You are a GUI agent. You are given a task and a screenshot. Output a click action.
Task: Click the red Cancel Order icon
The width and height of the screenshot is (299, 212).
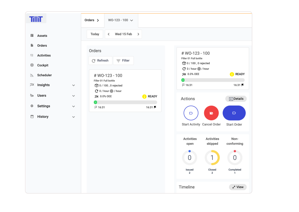(x=211, y=113)
